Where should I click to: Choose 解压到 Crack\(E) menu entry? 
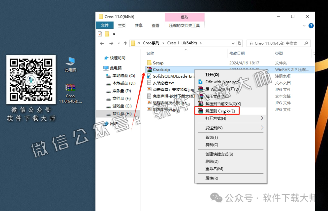pos(231,111)
